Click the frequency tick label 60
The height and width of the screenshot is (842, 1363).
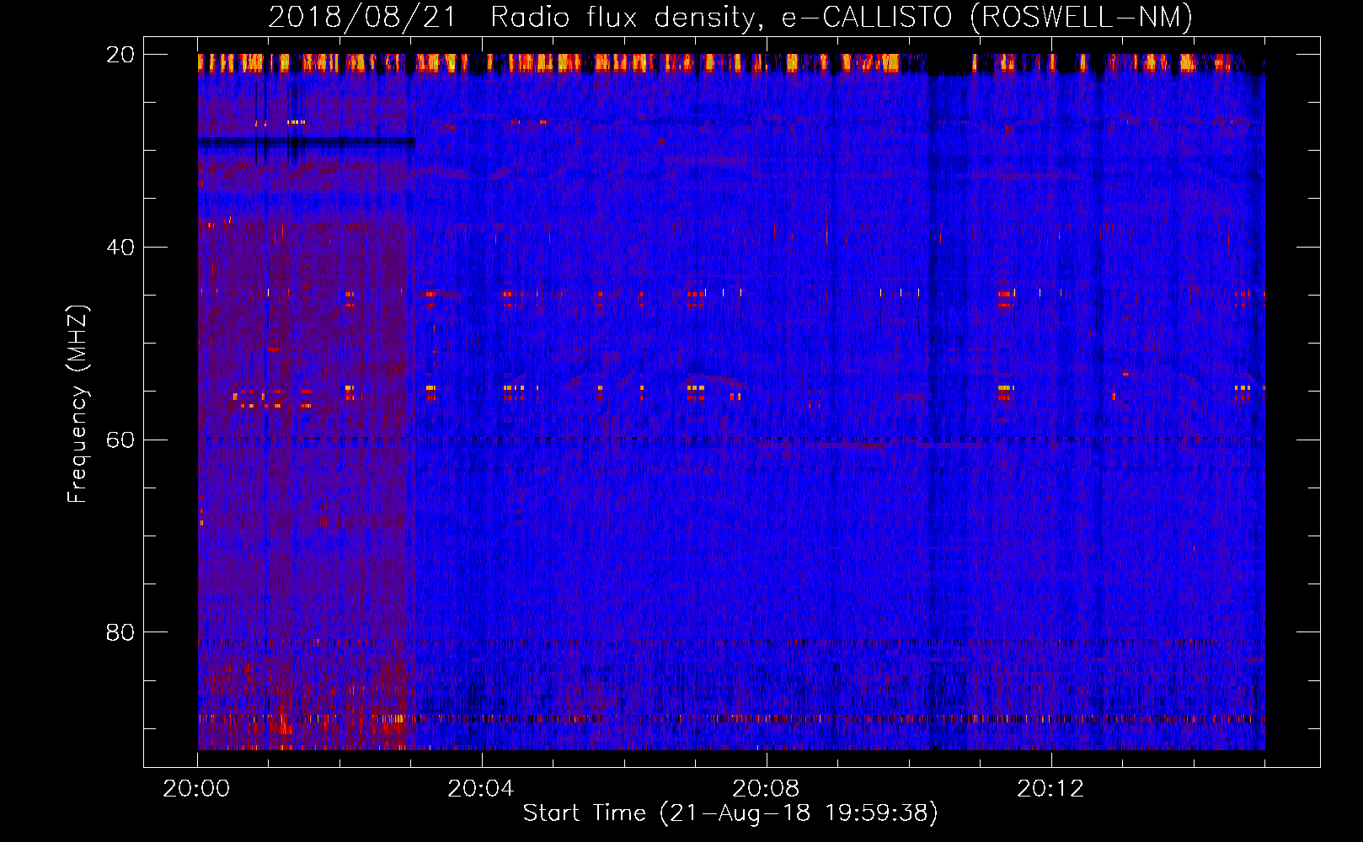pyautogui.click(x=120, y=440)
